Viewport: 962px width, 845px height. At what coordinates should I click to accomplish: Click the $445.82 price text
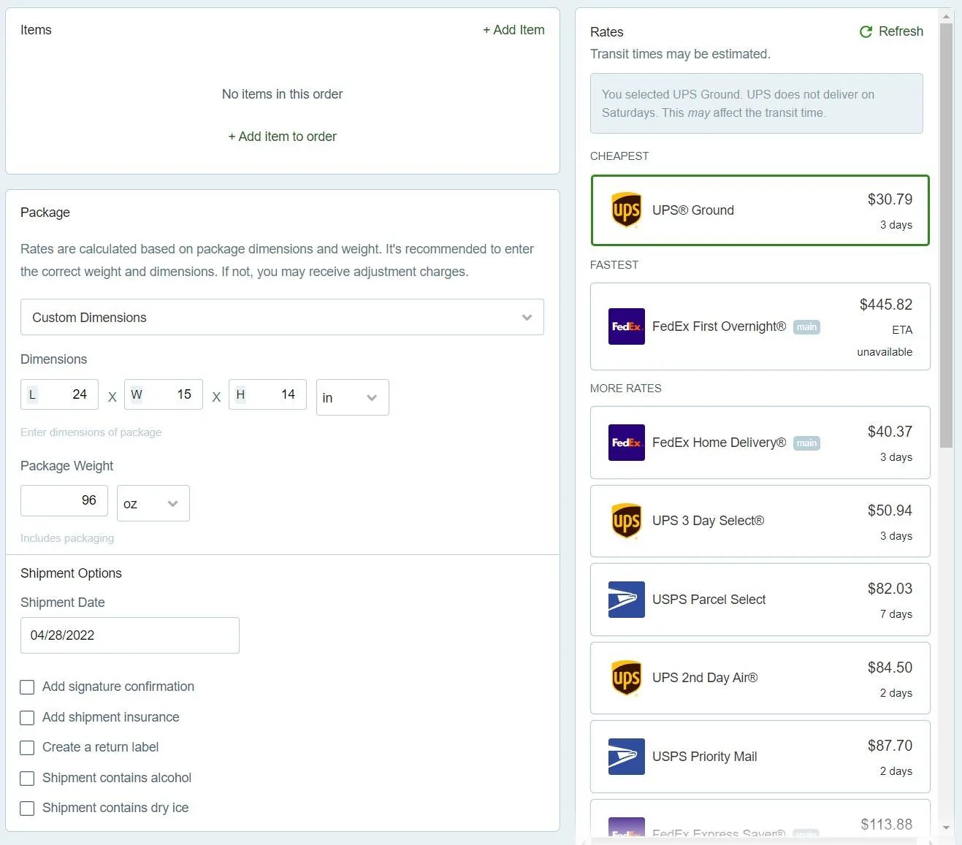pyautogui.click(x=885, y=305)
